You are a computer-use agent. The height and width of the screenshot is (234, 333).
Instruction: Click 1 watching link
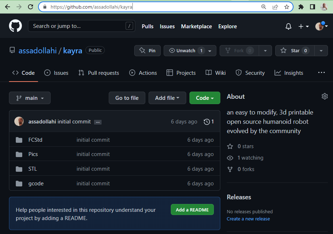[250, 158]
